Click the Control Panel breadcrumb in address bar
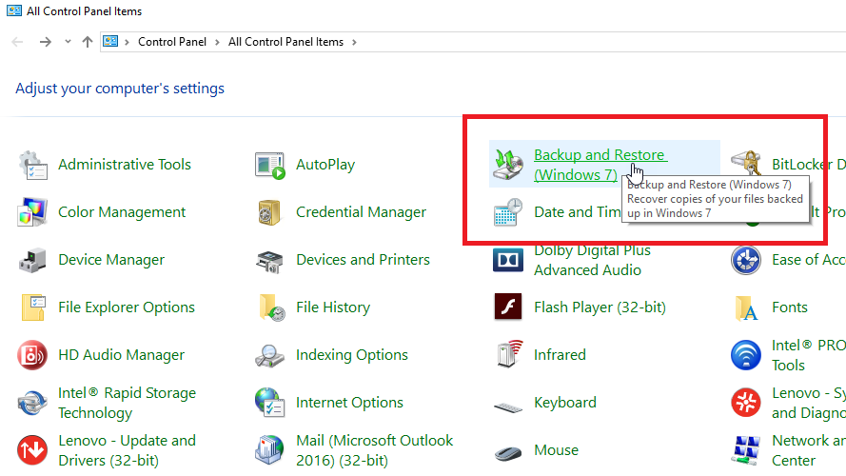Screen dimensions: 846x476 pyautogui.click(x=173, y=42)
